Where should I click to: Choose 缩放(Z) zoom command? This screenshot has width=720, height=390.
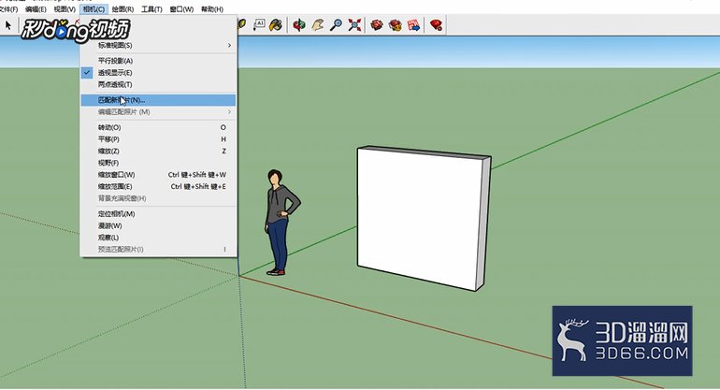(158, 152)
